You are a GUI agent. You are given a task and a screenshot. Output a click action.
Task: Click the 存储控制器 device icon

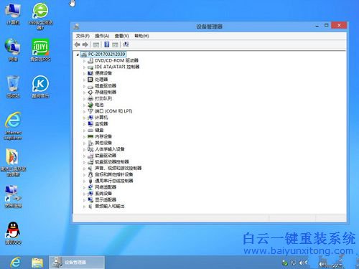click(x=90, y=93)
